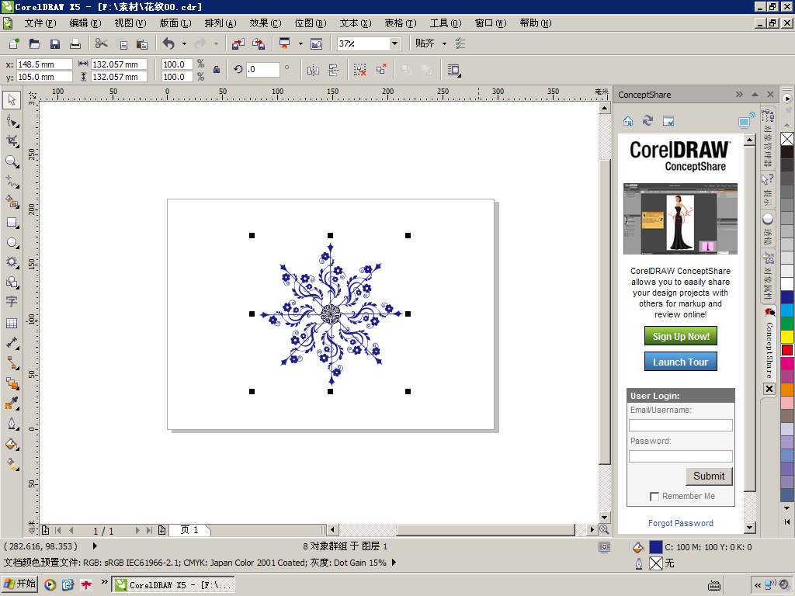Click the rotation angle field
The width and height of the screenshot is (795, 596).
click(262, 69)
